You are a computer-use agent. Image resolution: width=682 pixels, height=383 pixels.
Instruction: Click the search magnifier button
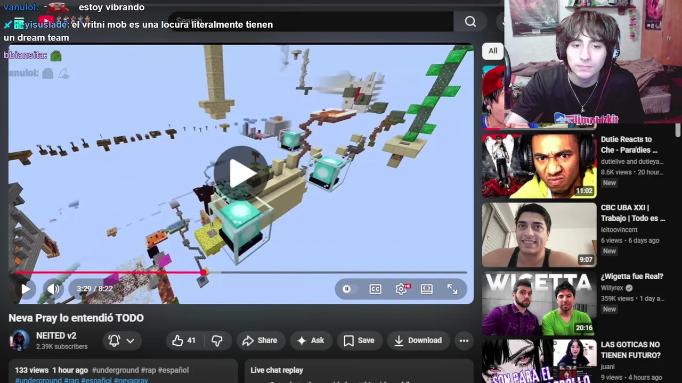tap(470, 21)
